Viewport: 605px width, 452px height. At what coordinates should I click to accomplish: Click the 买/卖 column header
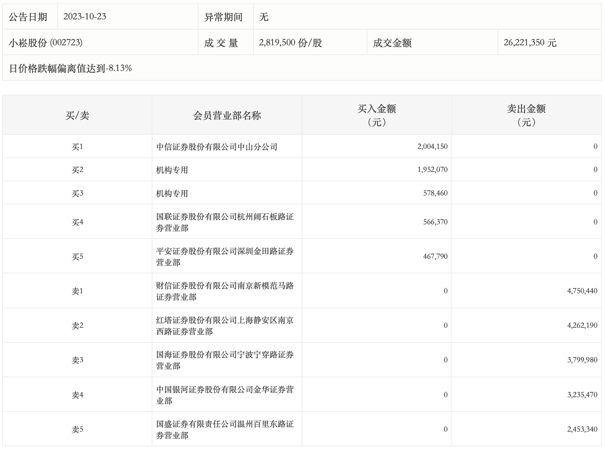(x=77, y=116)
